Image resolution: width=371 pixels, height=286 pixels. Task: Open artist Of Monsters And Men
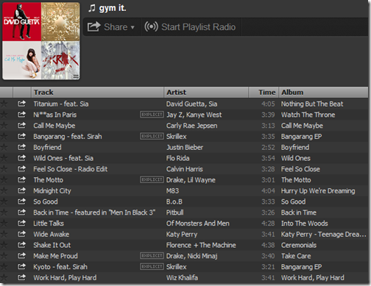(198, 224)
